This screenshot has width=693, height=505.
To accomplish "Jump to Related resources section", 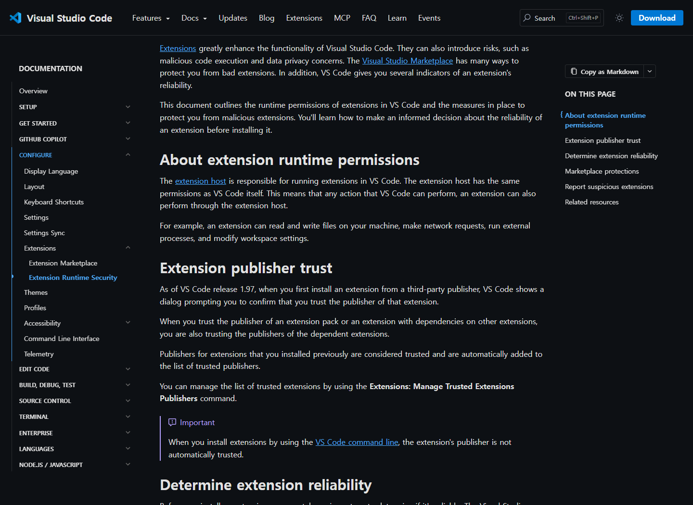I will tap(592, 202).
